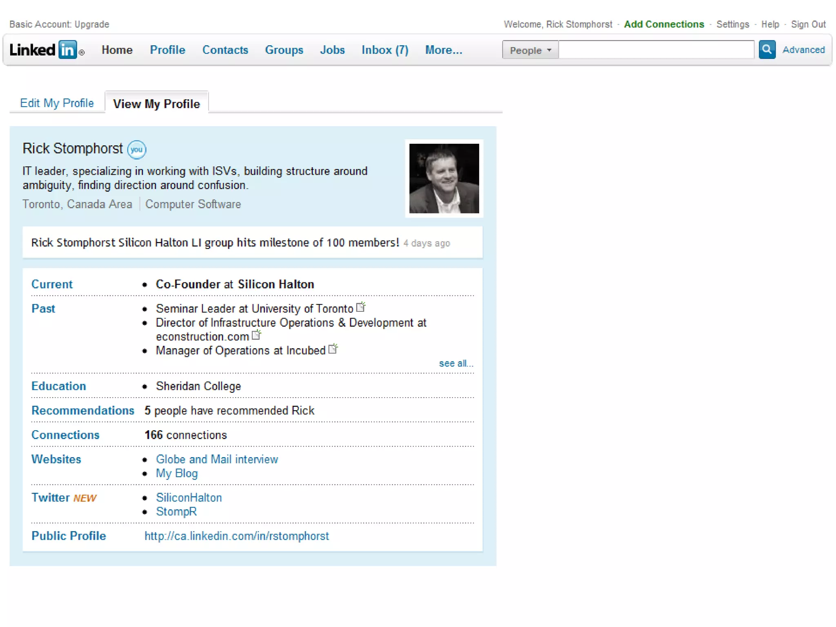This screenshot has width=836, height=627.
Task: Open Rick Stomphorst profile photo
Action: coord(444,178)
